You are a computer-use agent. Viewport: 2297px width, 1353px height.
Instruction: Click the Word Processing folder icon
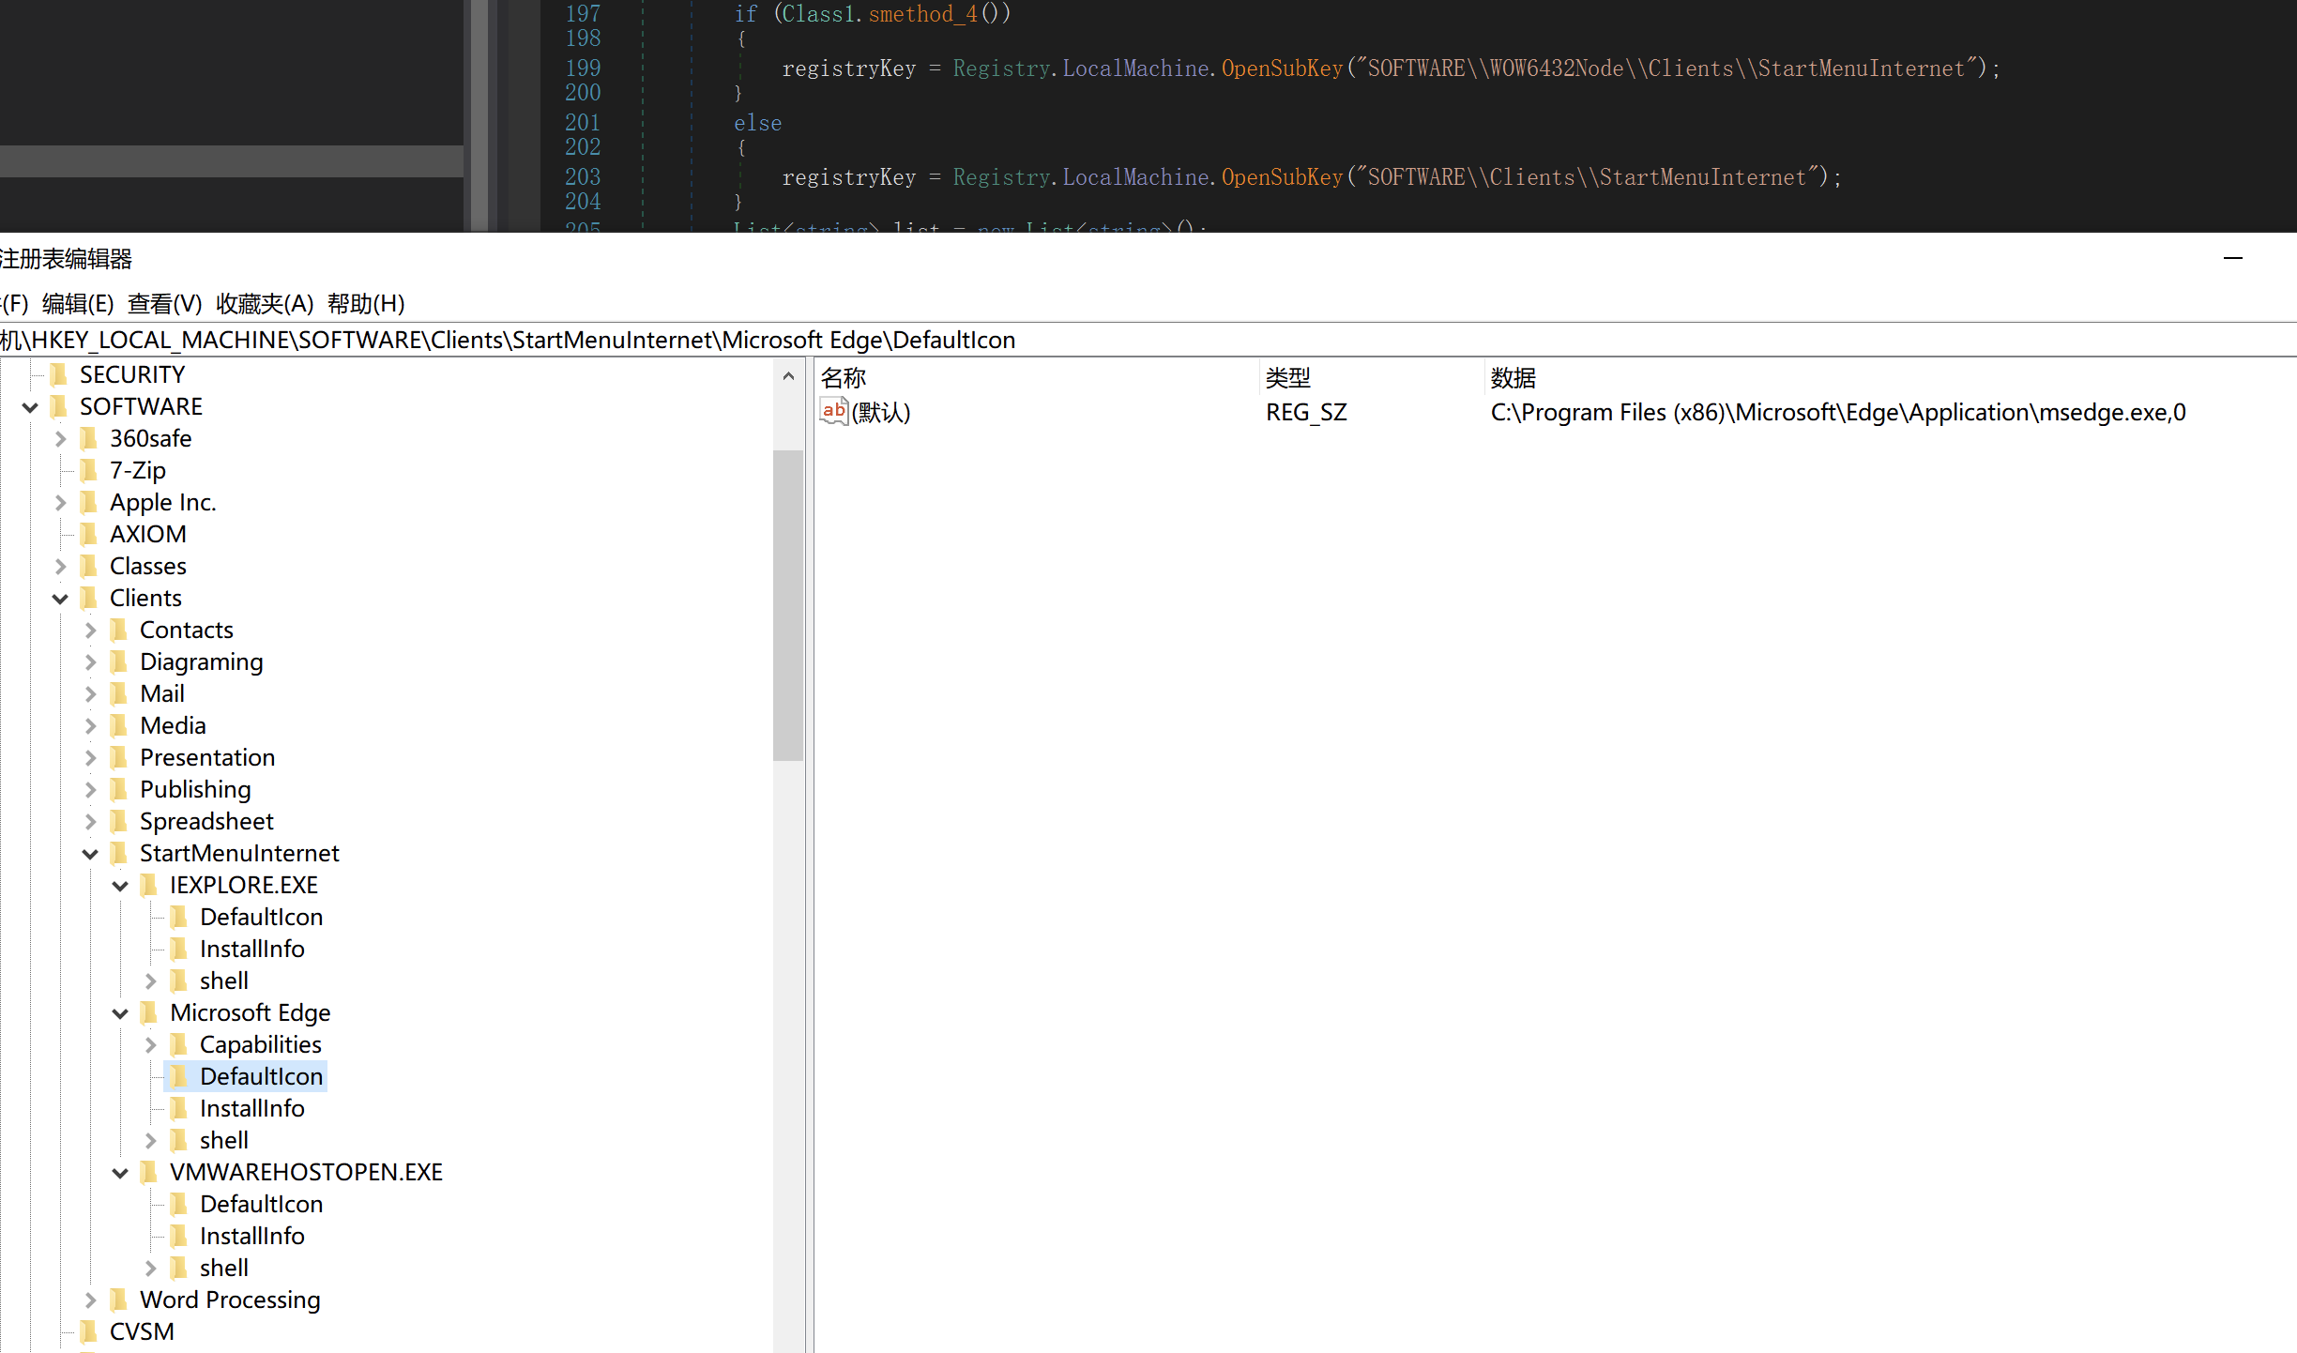pyautogui.click(x=119, y=1300)
